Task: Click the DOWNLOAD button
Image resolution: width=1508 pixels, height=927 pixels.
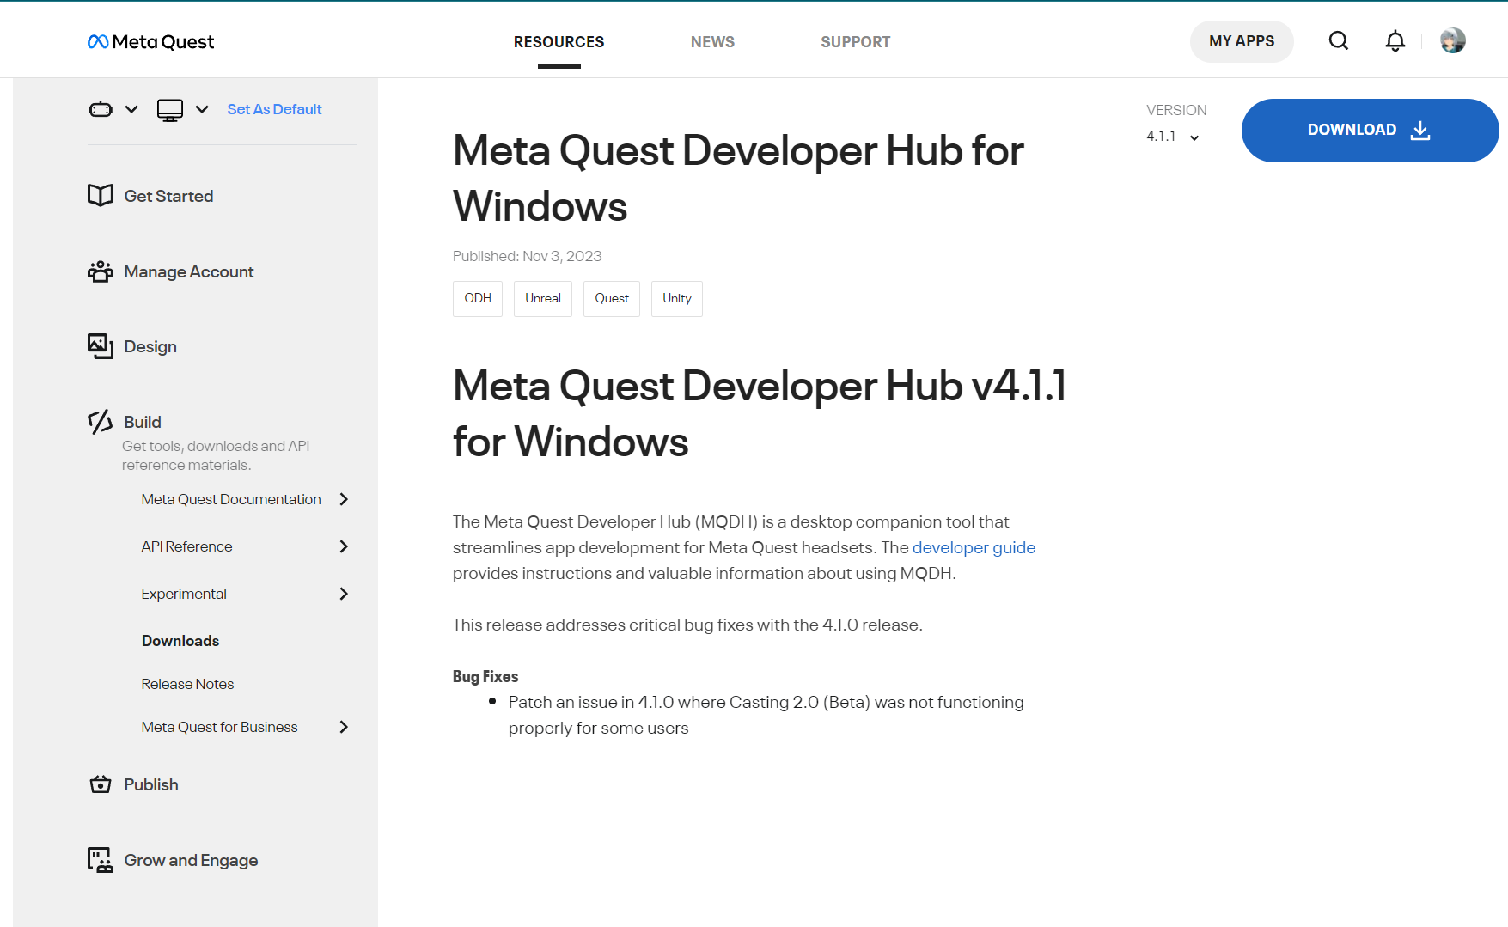Action: [1369, 130]
